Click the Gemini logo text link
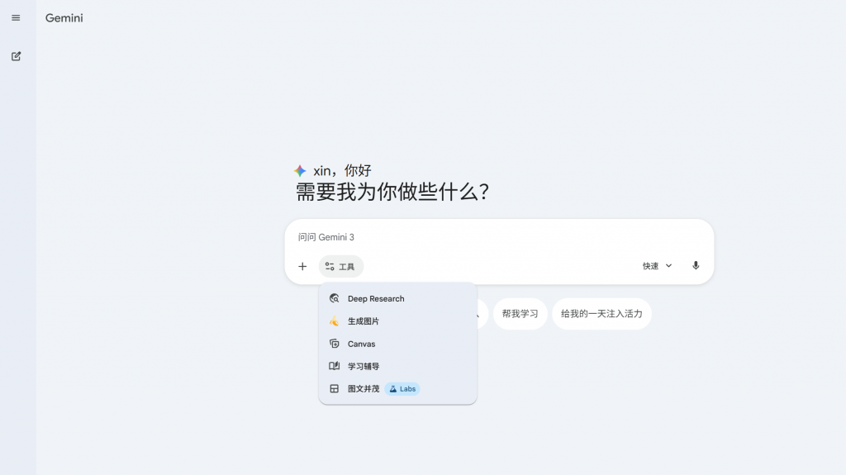Image resolution: width=846 pixels, height=475 pixels. point(64,18)
